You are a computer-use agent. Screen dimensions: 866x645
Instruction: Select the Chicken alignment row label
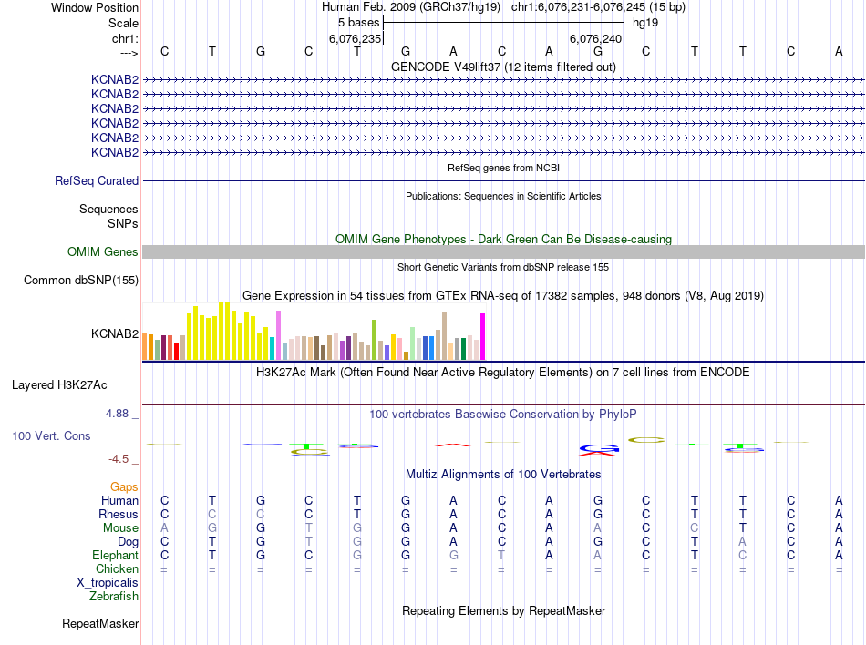pos(117,568)
